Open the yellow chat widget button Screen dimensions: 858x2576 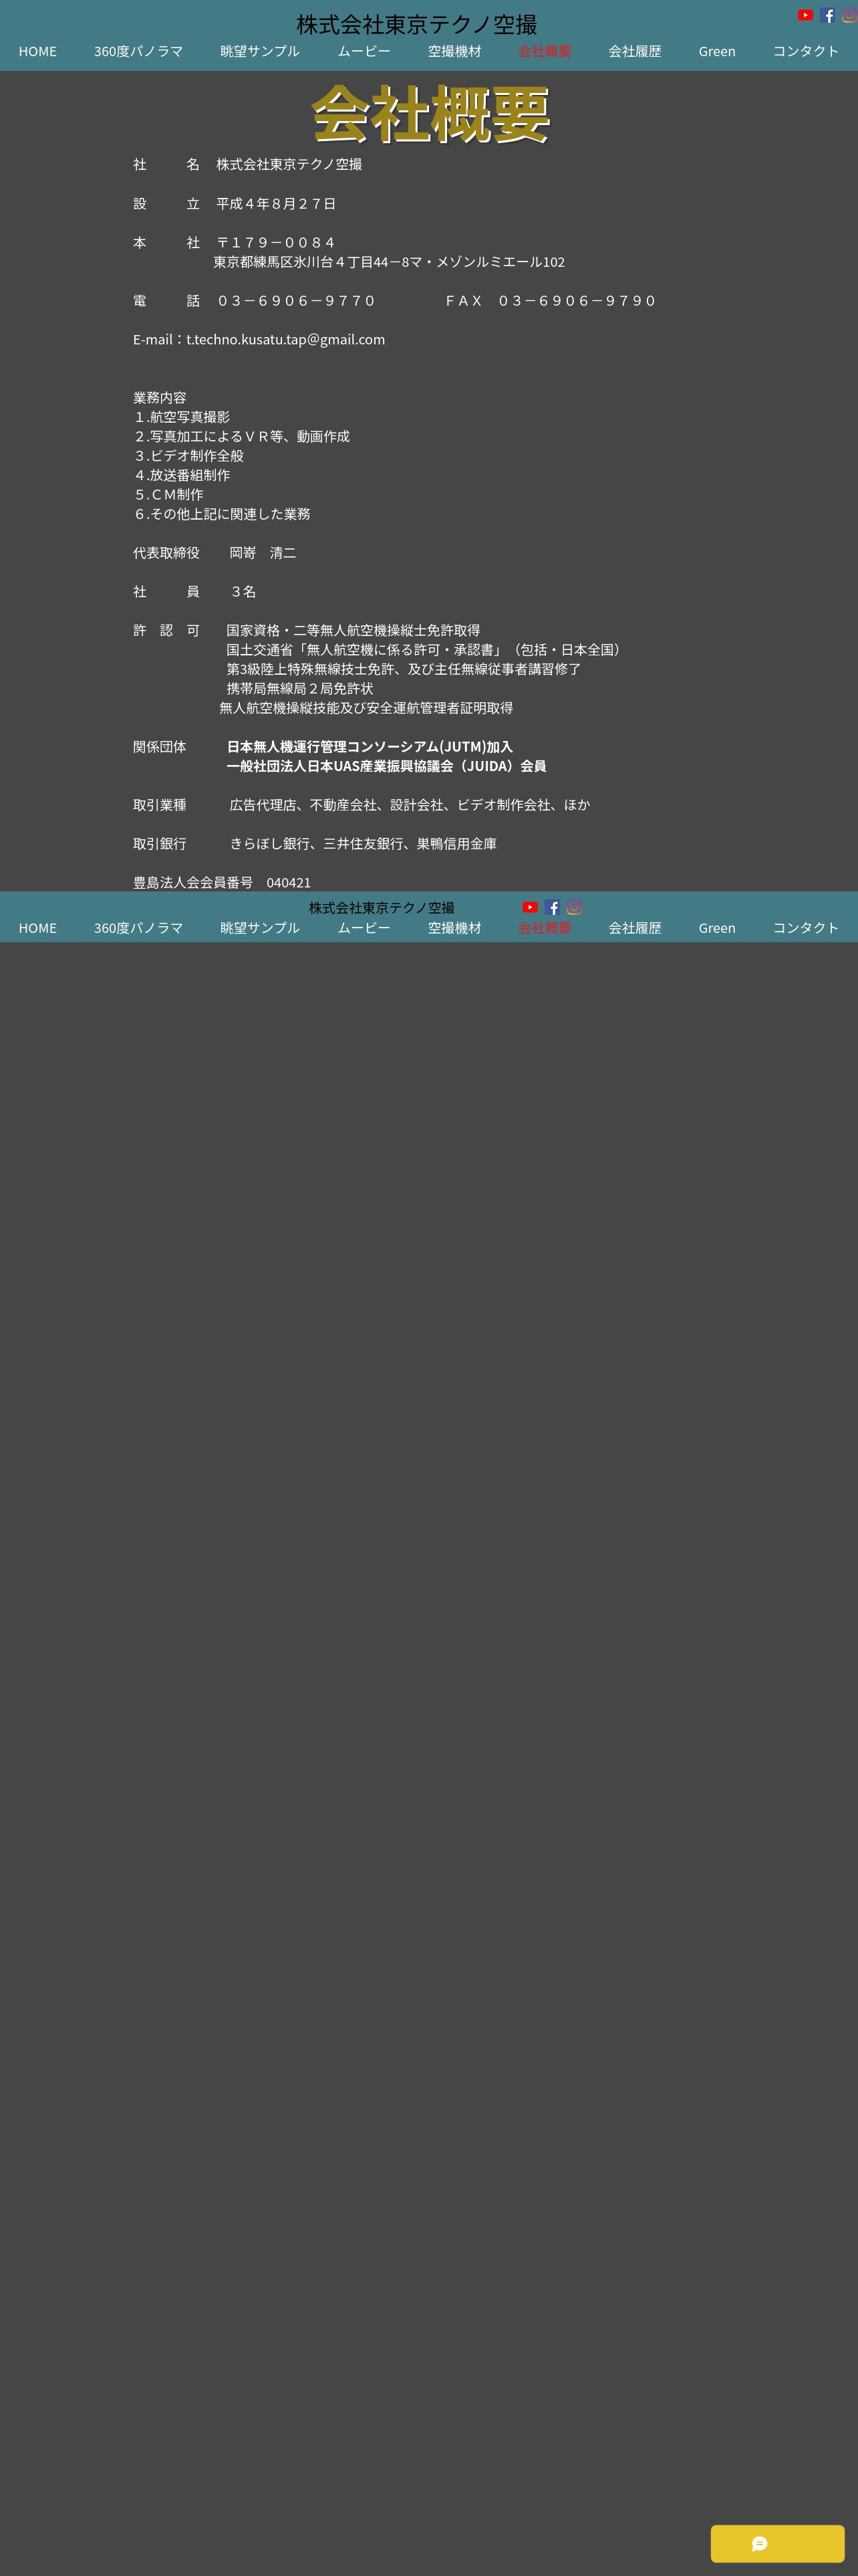coord(777,2543)
